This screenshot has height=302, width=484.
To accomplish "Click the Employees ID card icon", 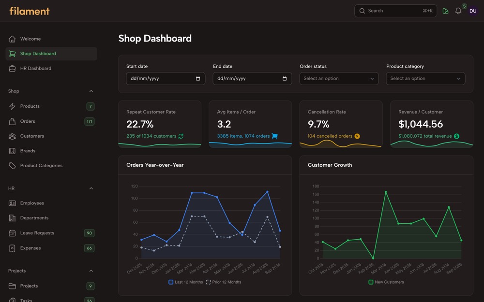I will tap(12, 203).
